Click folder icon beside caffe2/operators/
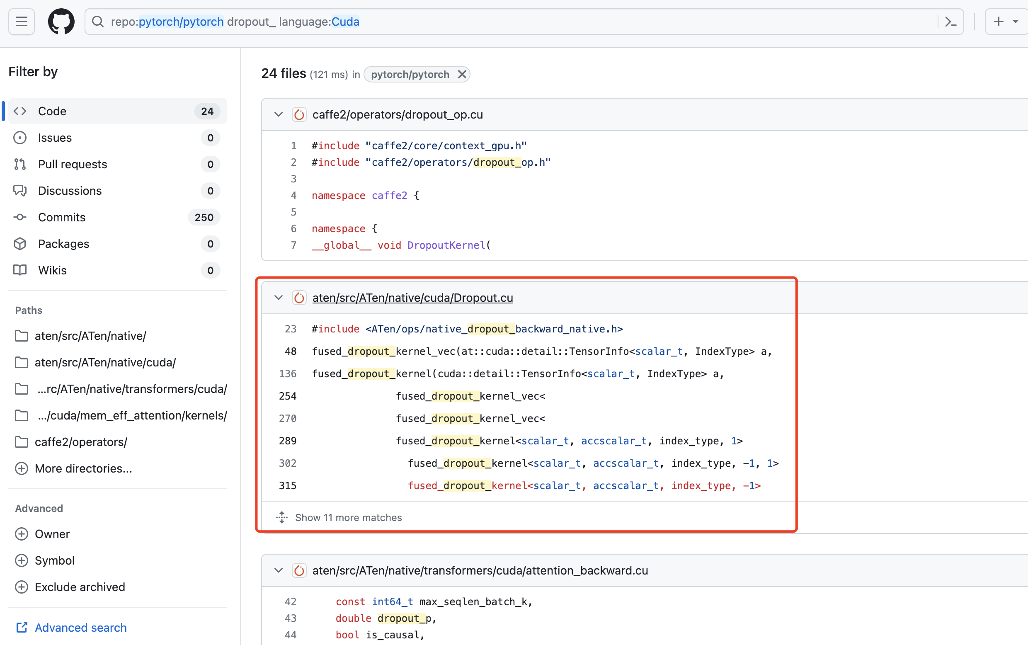 click(21, 441)
